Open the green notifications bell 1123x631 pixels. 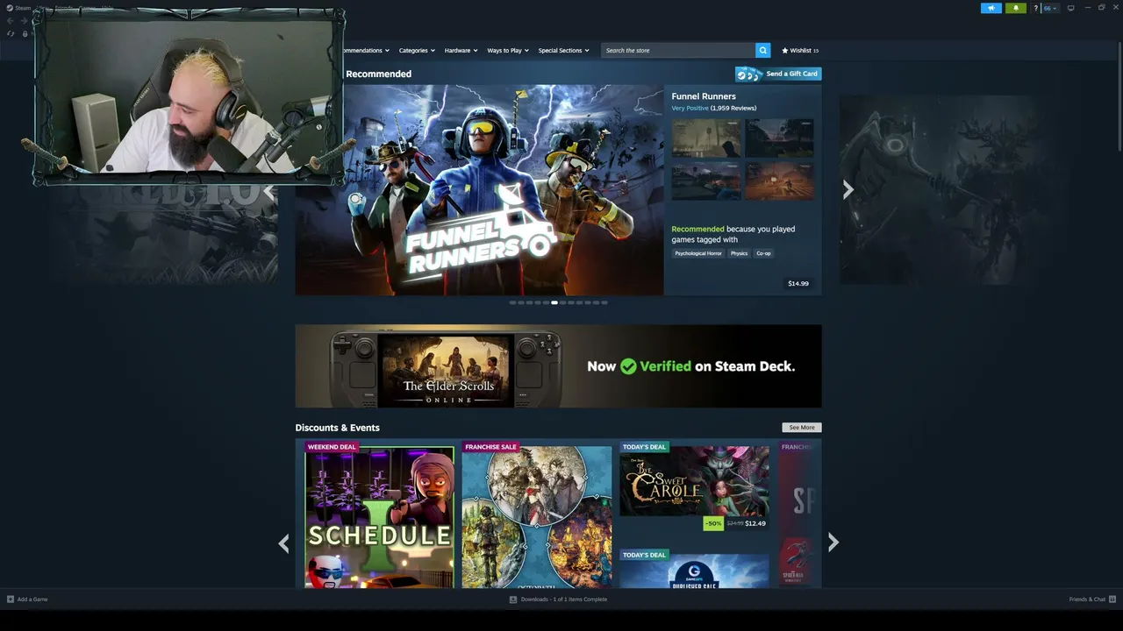[x=1016, y=8]
